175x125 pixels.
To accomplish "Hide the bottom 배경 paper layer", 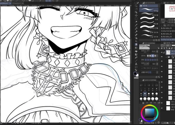I will pyautogui.click(x=162, y=108).
